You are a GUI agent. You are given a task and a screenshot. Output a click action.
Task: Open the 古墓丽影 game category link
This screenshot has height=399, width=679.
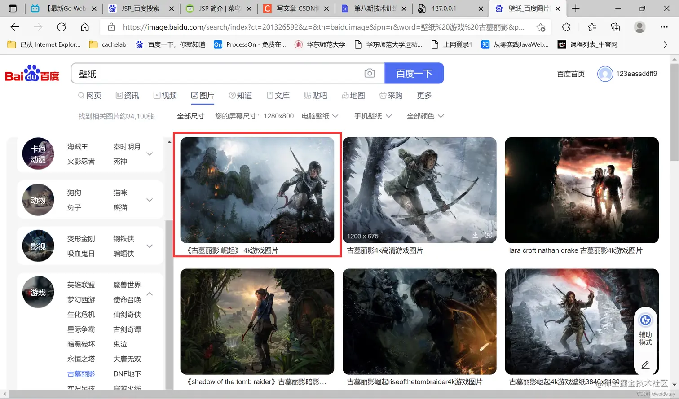coord(81,374)
